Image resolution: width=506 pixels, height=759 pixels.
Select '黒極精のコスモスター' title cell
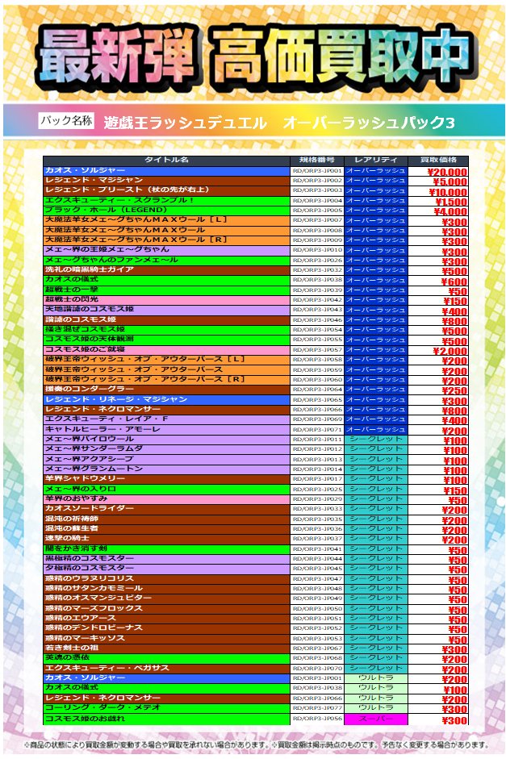point(166,559)
